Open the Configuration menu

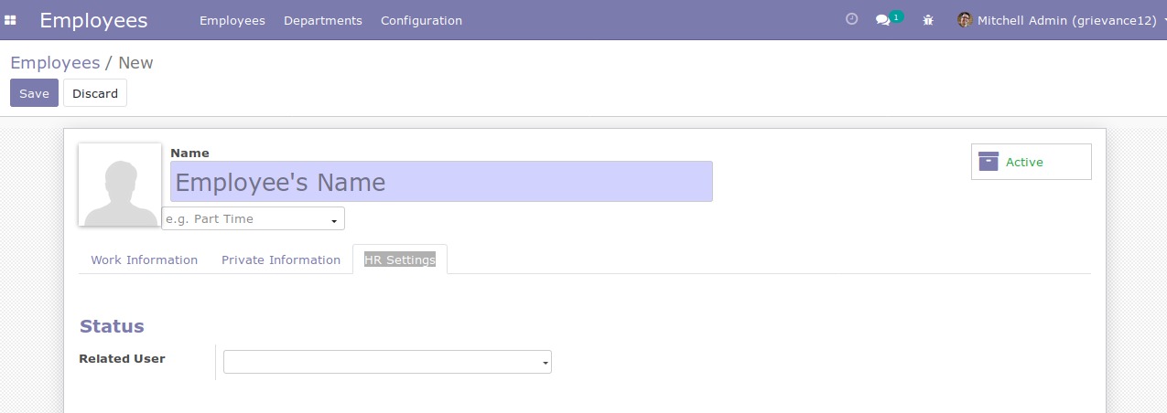point(421,20)
